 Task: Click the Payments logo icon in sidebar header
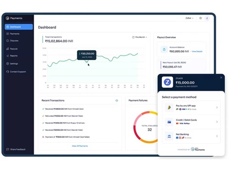(7, 18)
